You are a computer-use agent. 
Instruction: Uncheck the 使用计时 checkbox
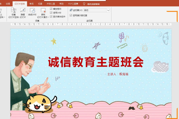51,13
